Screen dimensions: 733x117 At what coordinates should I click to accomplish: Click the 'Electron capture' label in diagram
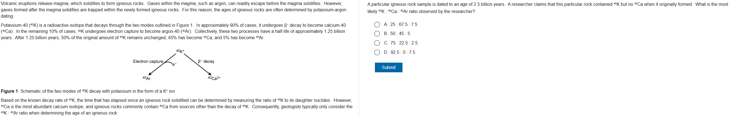point(148,62)
